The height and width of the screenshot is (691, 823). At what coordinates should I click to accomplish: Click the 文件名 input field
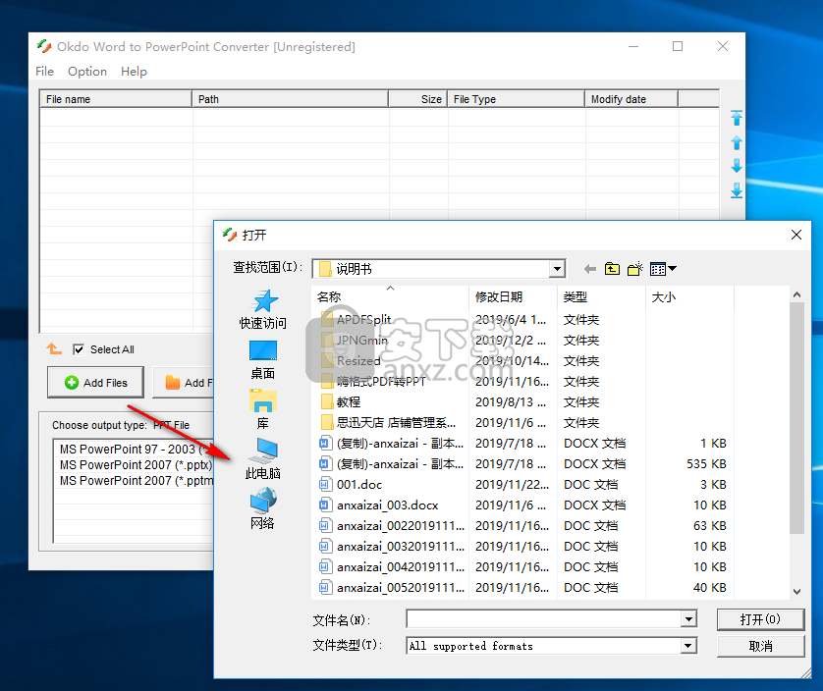pos(544,619)
